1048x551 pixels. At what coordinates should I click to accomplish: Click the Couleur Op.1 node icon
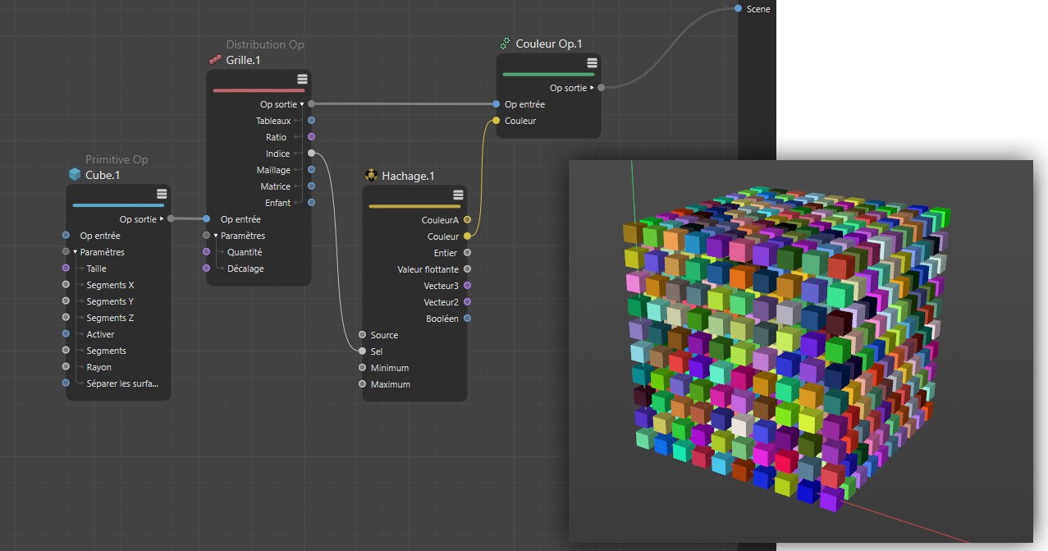(x=505, y=44)
